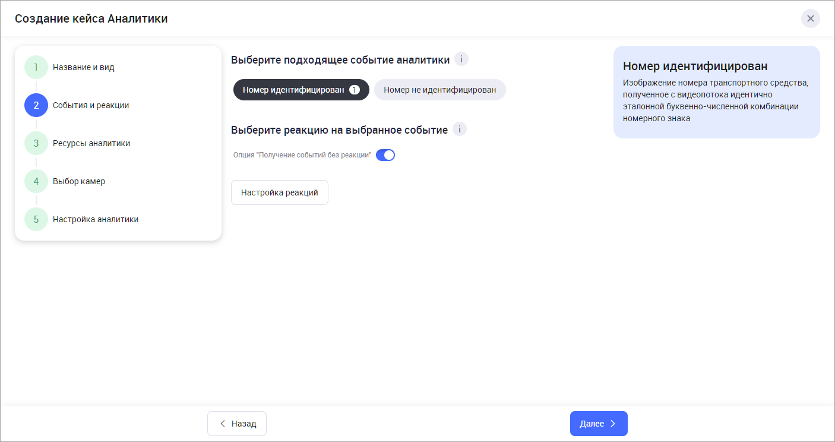Select the "Номер идентифицирован" event chip
This screenshot has height=442, width=835.
pos(293,90)
